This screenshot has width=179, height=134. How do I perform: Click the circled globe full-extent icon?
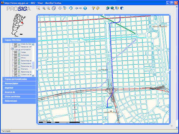point(54,8)
